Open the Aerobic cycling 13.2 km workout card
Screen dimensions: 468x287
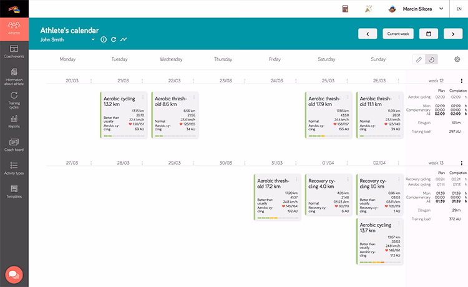(x=124, y=115)
